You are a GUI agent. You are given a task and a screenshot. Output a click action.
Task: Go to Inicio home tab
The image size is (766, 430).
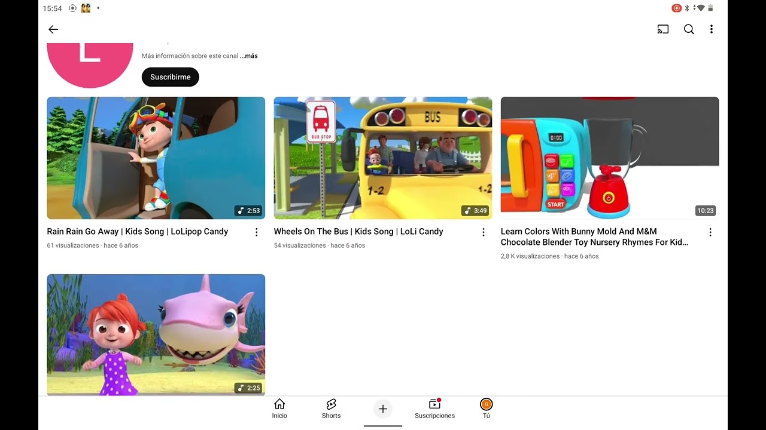[279, 409]
